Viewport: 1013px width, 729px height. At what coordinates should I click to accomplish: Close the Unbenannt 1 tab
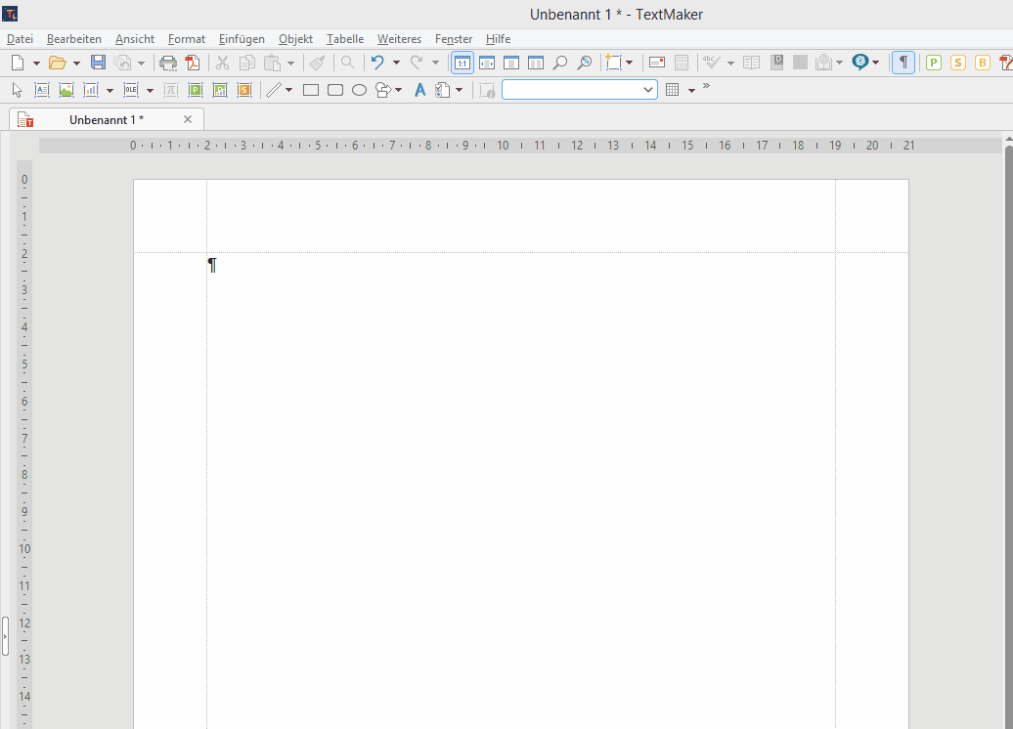(x=188, y=119)
